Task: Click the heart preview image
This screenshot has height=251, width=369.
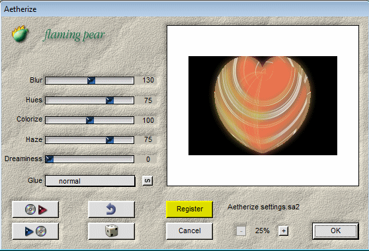Action: pos(263,106)
